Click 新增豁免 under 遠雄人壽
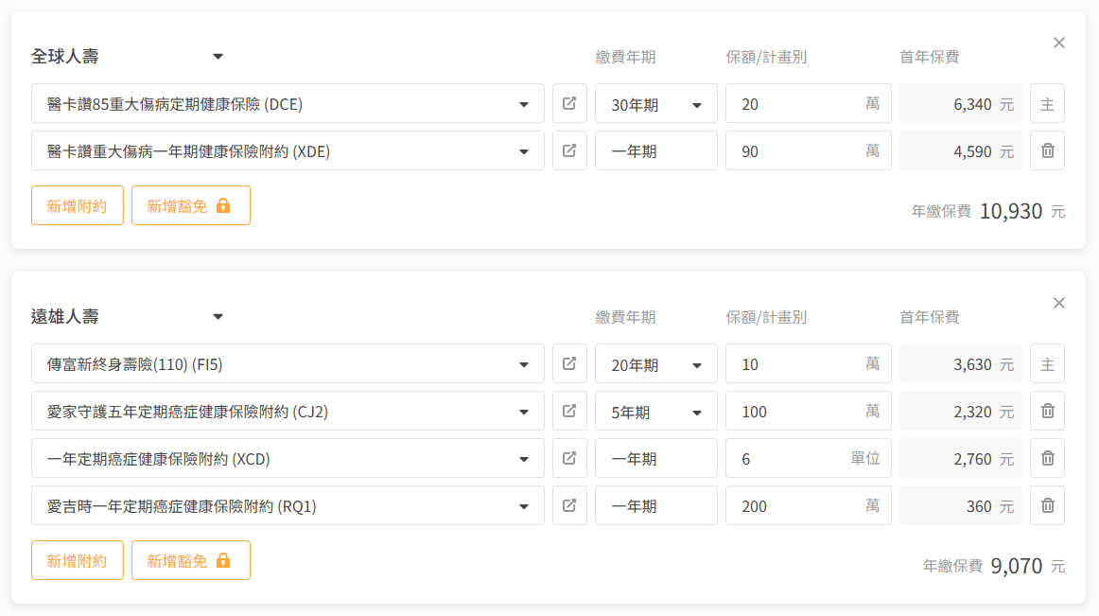 (190, 560)
